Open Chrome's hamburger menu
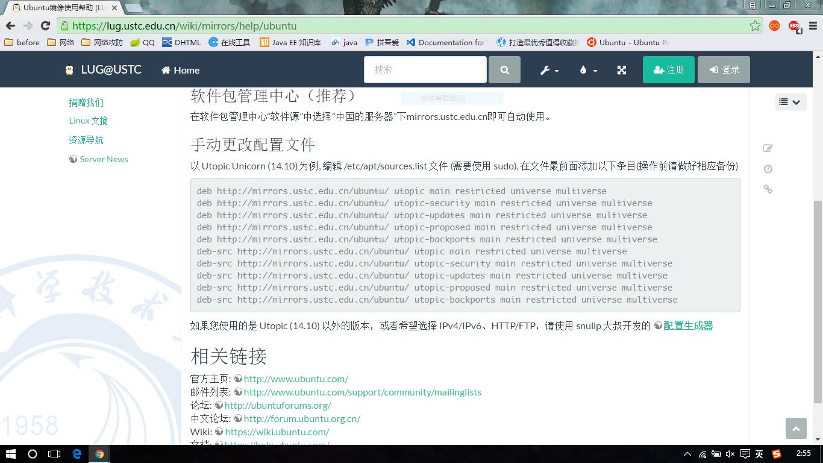 814,26
